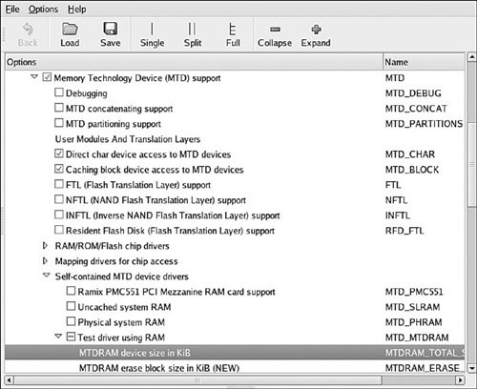Enable the Debugging checkbox
477x389 pixels.
click(59, 92)
